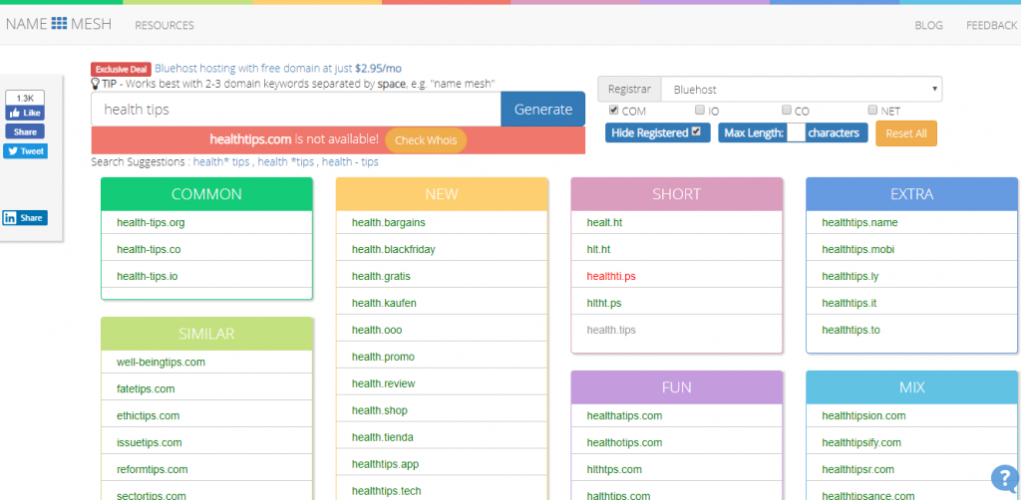
Task: Click the Exclusive Deal badge
Action: [121, 69]
